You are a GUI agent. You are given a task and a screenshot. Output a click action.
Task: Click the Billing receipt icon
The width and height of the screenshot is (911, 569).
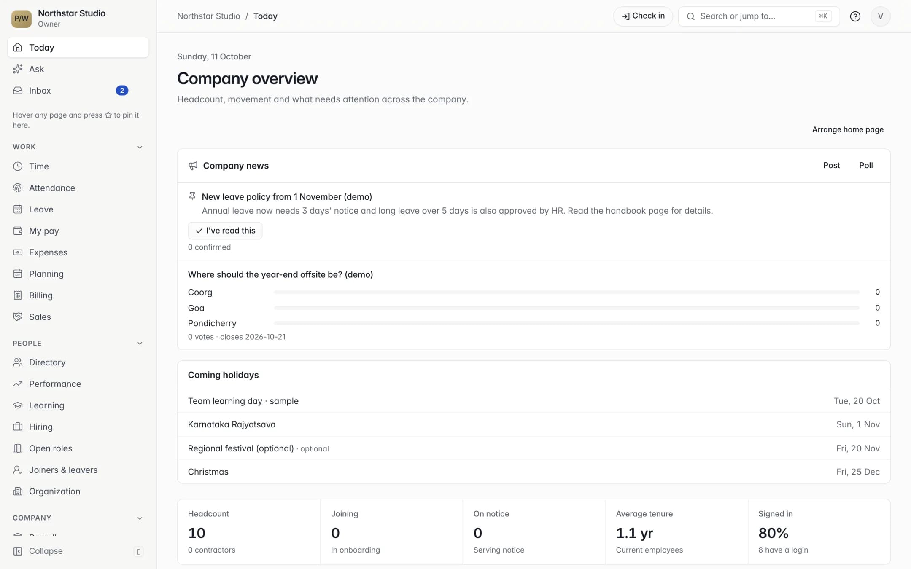[18, 295]
